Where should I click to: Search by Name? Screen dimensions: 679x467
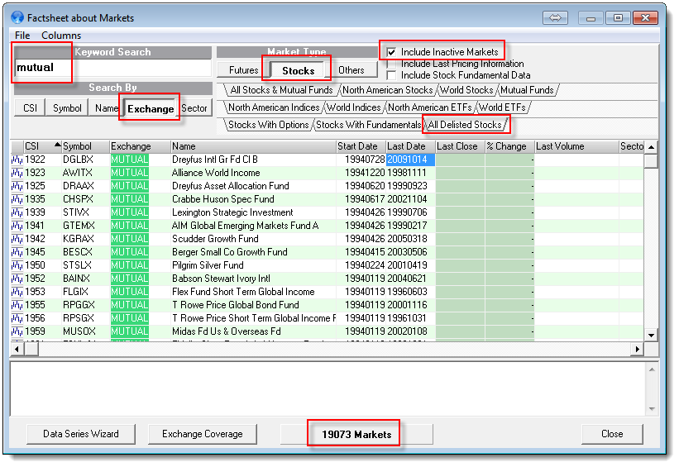point(106,108)
